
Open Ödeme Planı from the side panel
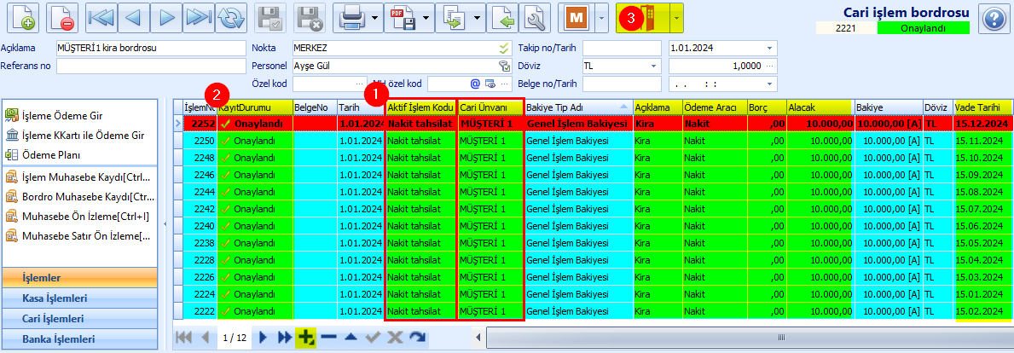pyautogui.click(x=52, y=154)
